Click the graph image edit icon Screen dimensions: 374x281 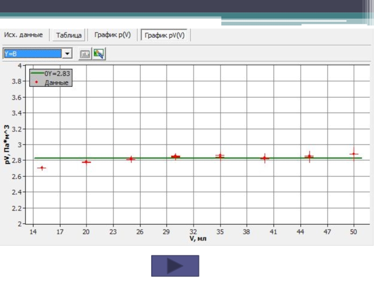[99, 54]
